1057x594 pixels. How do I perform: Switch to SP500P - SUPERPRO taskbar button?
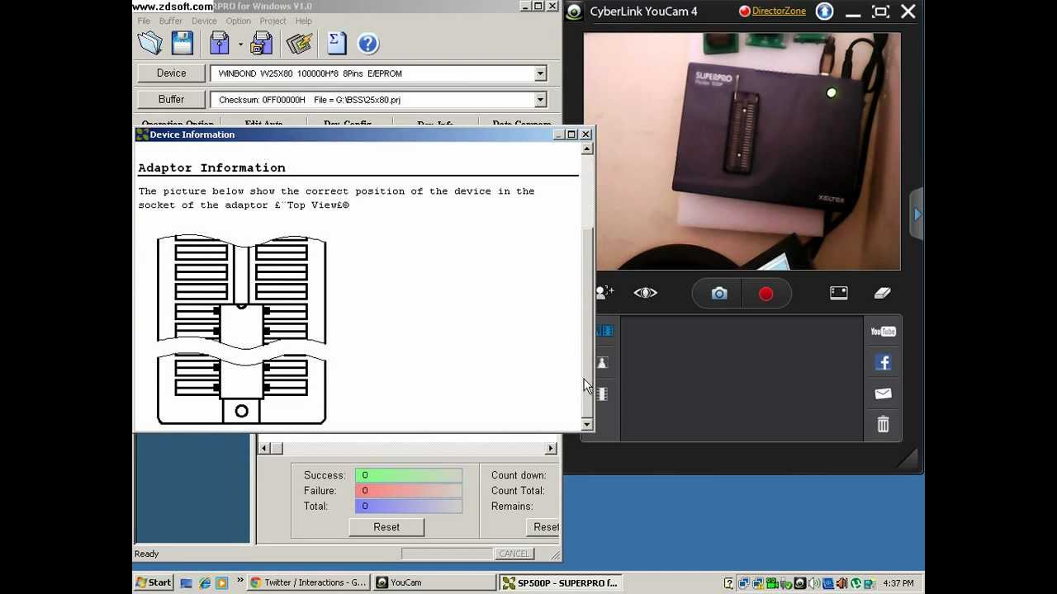click(561, 582)
